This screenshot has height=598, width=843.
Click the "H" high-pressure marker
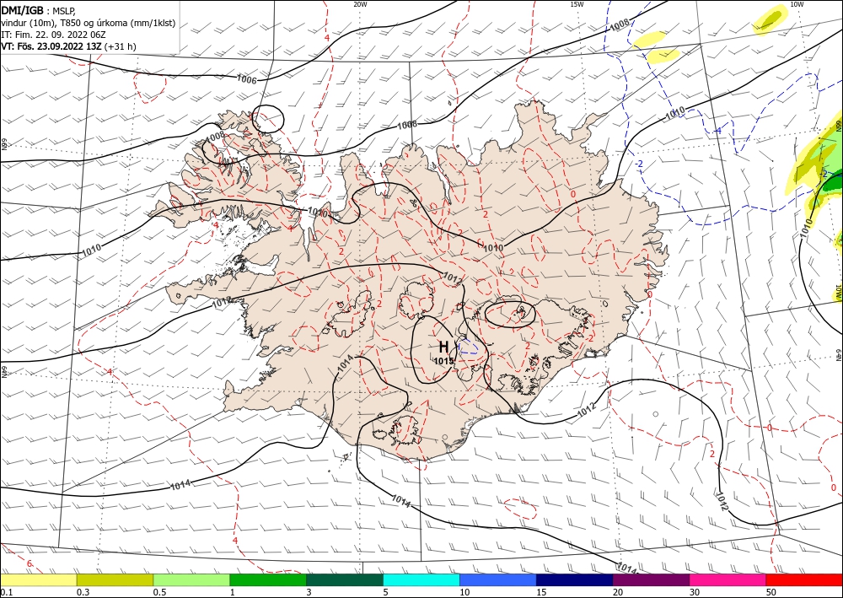tap(444, 347)
